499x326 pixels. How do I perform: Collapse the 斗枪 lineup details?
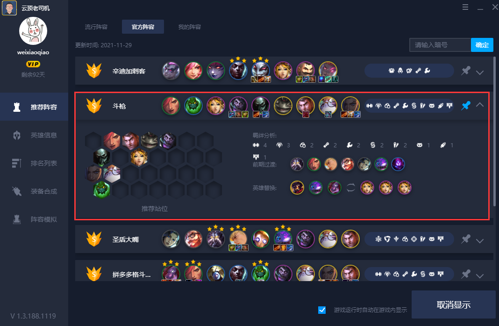[479, 105]
